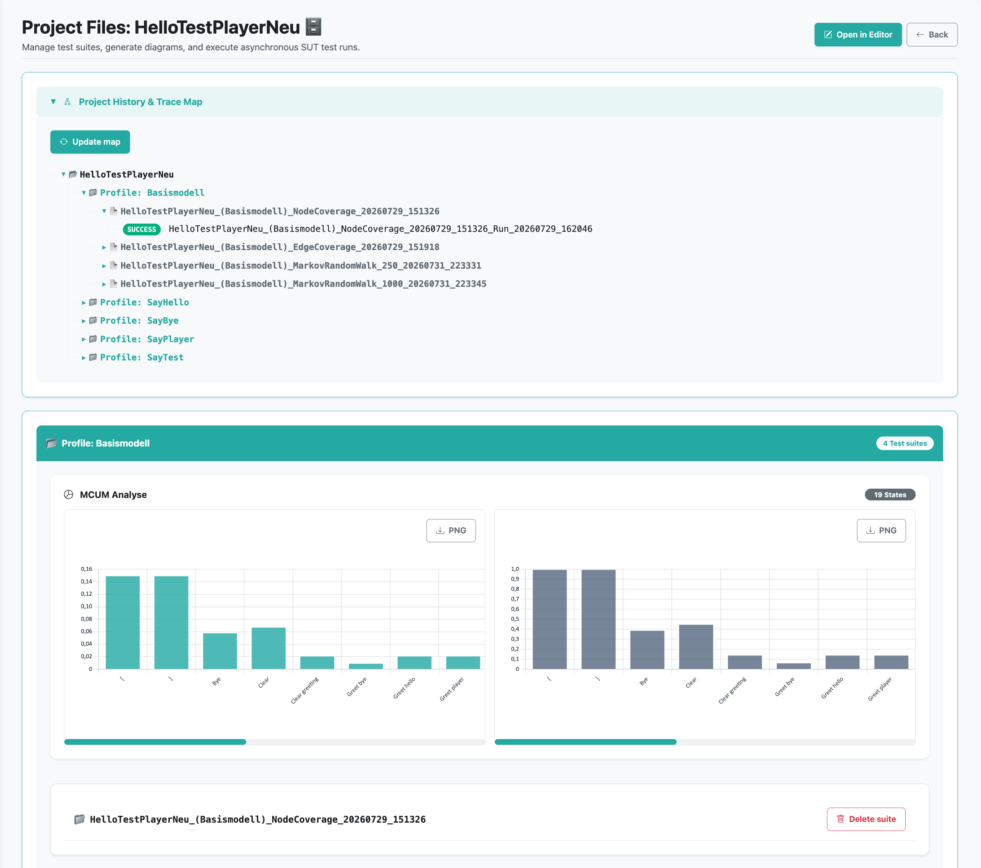
Task: Click the HelloTestPlayerNeu root folder icon
Action: click(x=73, y=174)
